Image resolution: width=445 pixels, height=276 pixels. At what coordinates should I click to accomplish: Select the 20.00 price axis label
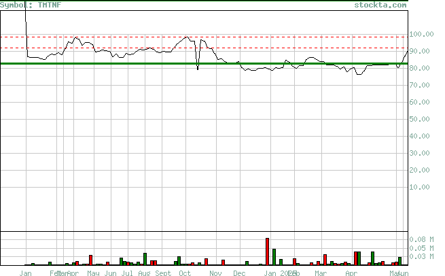(x=419, y=171)
